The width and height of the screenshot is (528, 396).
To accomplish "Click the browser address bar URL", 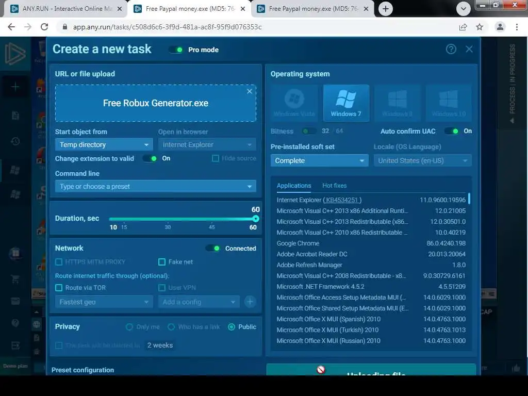I will [168, 27].
